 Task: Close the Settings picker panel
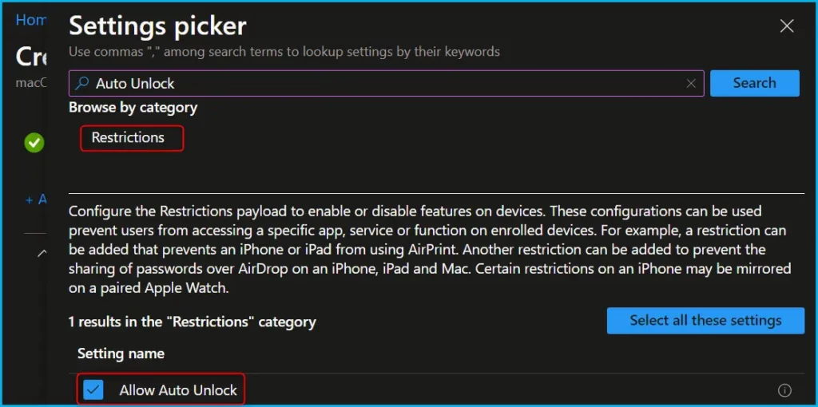point(787,26)
